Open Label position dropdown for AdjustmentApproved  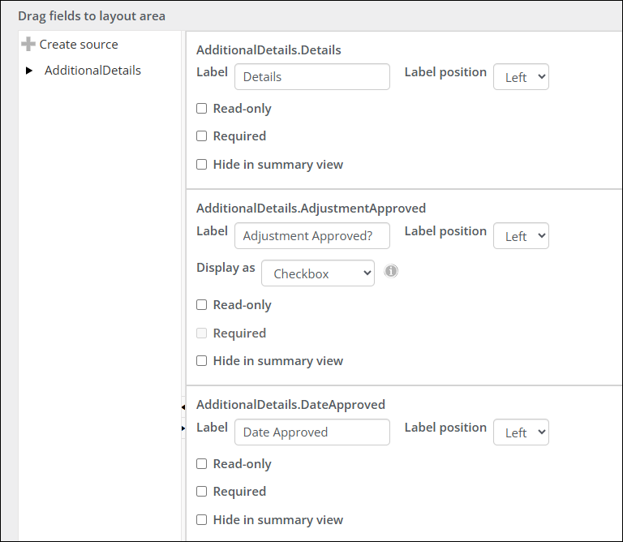pyautogui.click(x=521, y=236)
